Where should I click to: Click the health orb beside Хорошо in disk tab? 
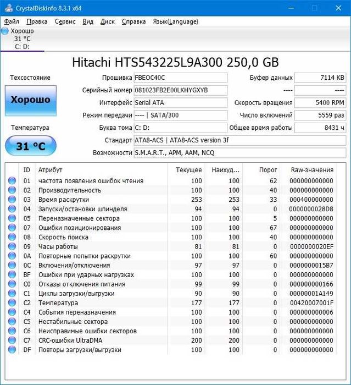click(4, 31)
